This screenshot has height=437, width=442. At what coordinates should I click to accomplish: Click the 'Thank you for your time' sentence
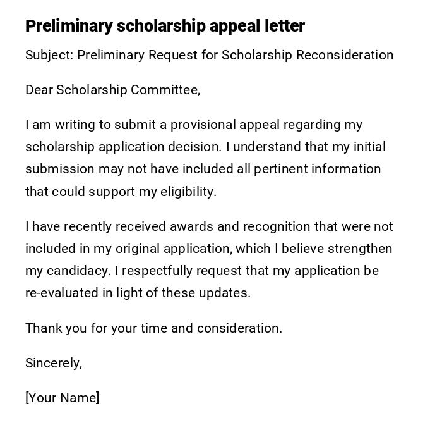tap(153, 328)
